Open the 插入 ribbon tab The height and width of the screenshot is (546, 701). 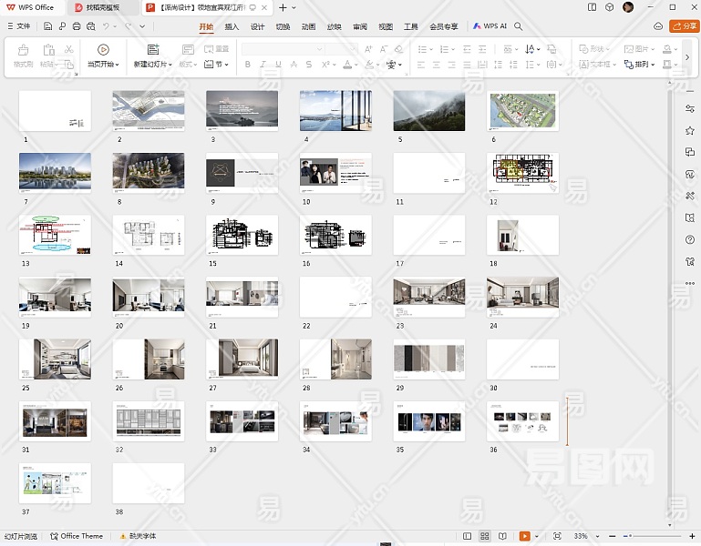coord(232,26)
